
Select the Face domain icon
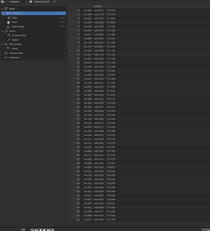coord(9,22)
